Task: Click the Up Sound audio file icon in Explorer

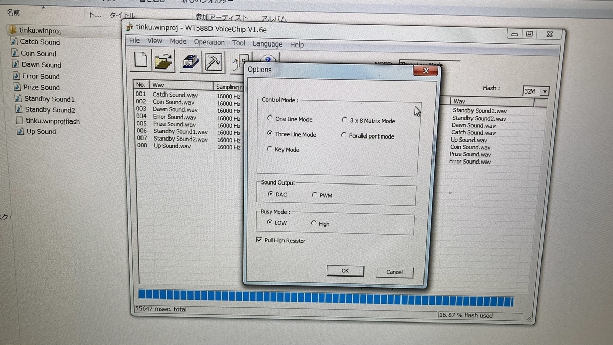Action: click(x=21, y=131)
